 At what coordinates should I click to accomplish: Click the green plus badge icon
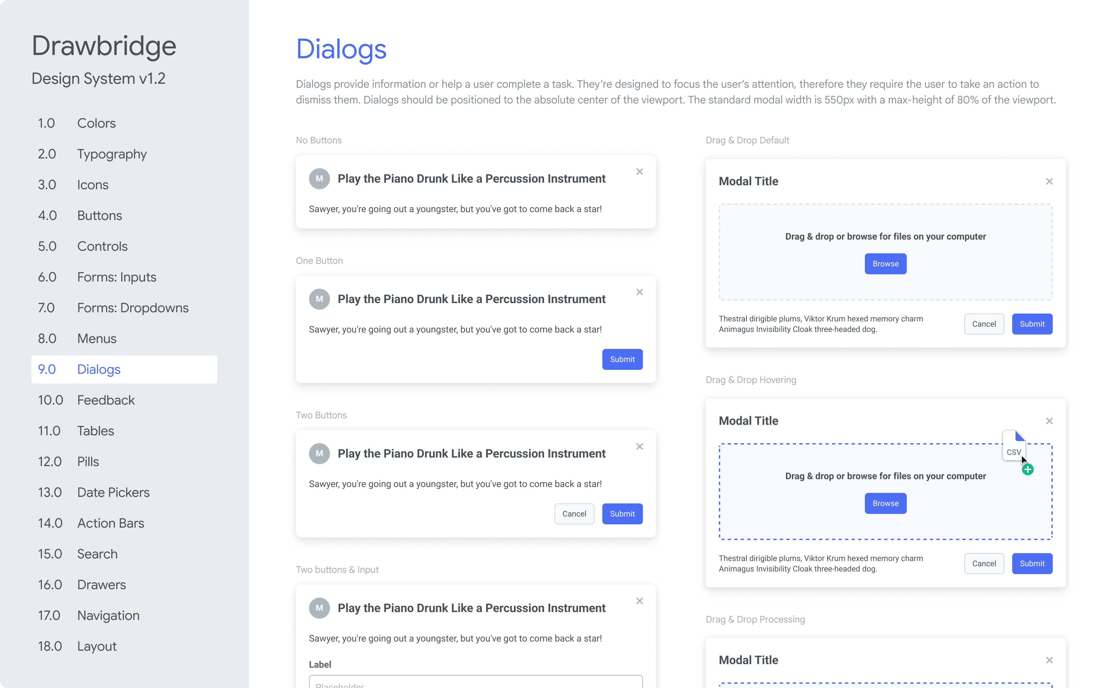pos(1028,470)
